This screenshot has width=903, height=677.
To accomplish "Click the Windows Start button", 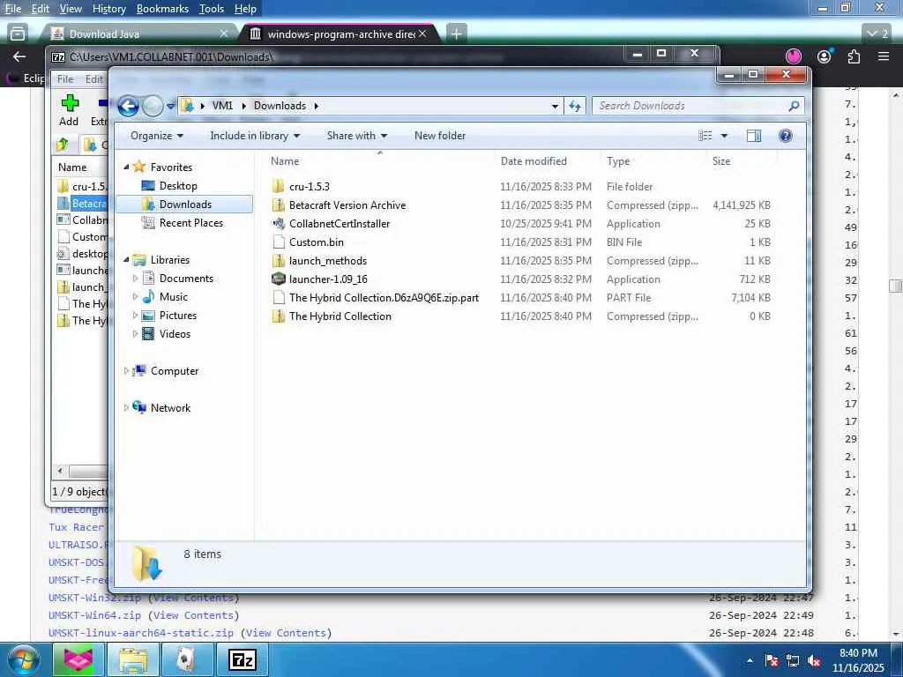I will 23,660.
